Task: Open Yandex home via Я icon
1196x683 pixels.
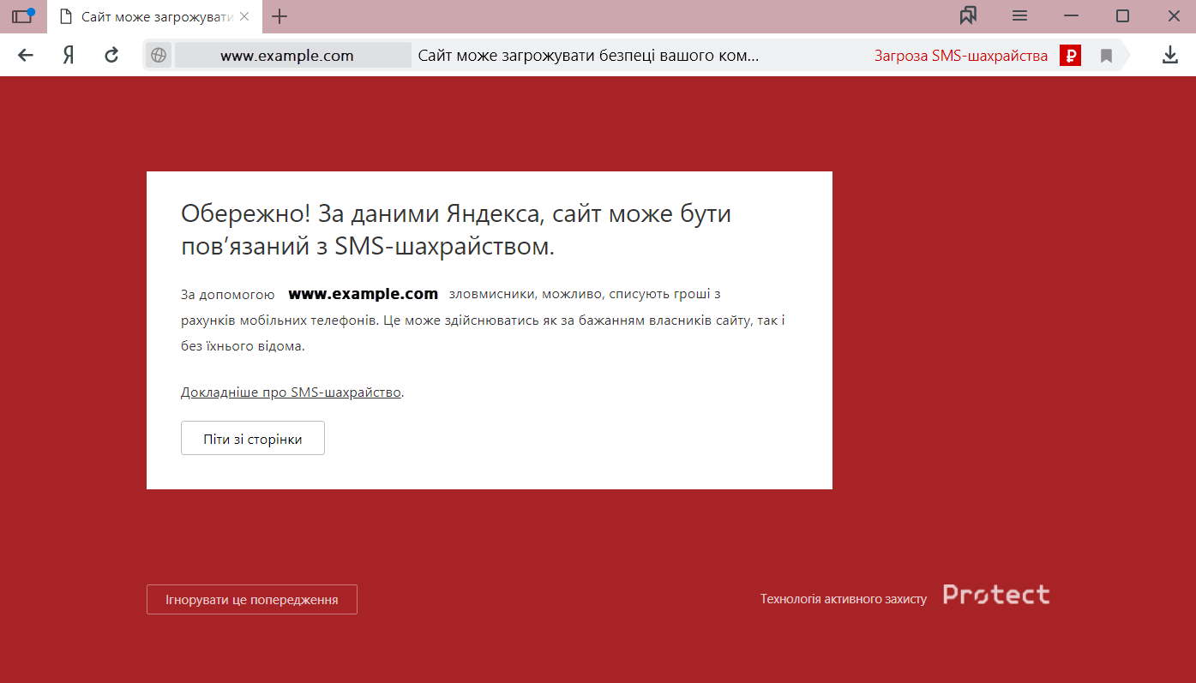Action: (69, 56)
